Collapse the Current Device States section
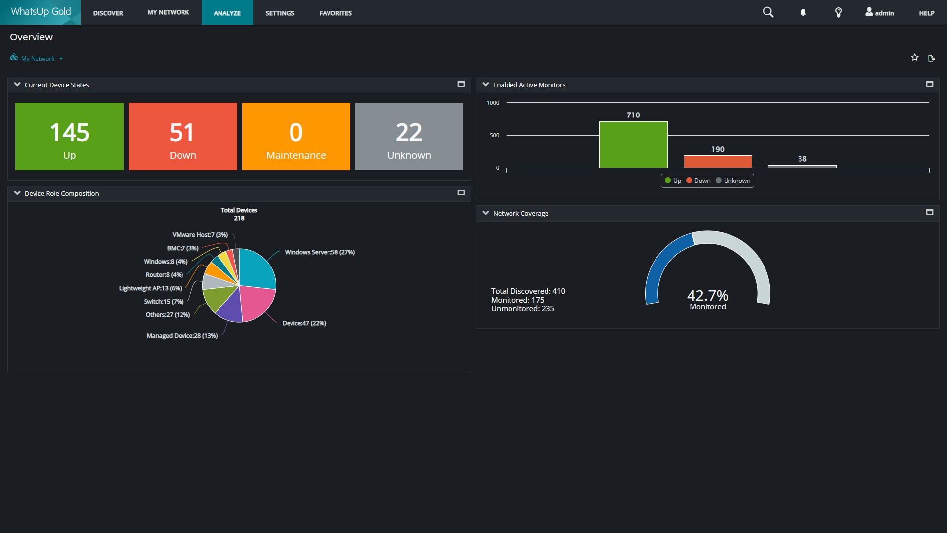947x533 pixels. pyautogui.click(x=17, y=85)
